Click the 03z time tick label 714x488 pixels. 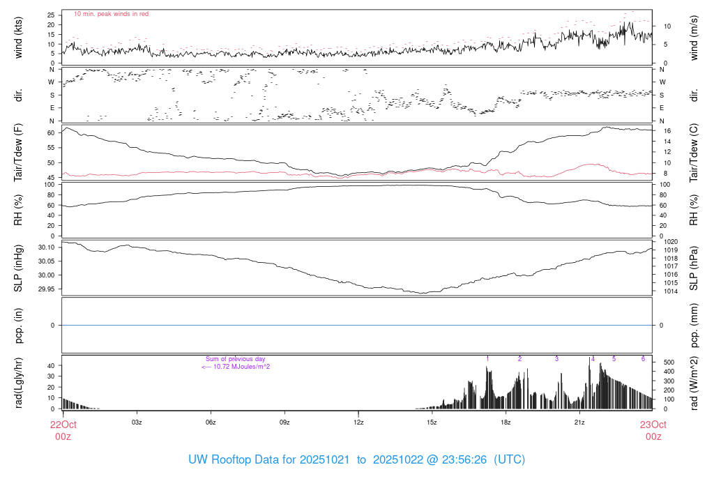[137, 422]
